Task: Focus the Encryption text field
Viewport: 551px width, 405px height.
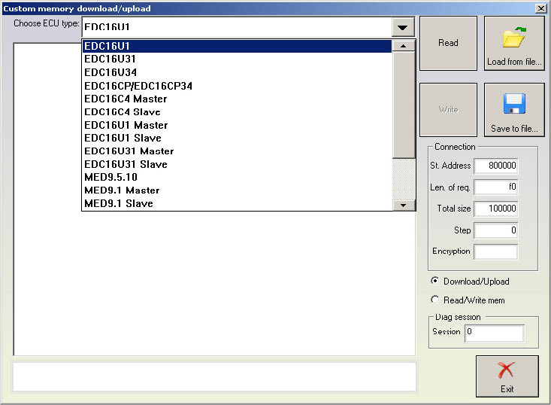Action: (496, 251)
